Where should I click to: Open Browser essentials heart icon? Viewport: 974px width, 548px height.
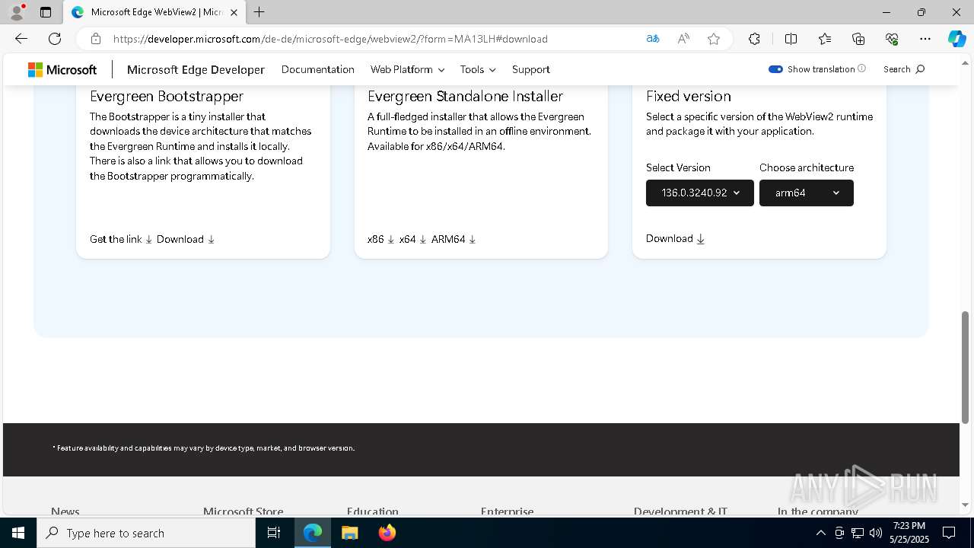click(892, 39)
